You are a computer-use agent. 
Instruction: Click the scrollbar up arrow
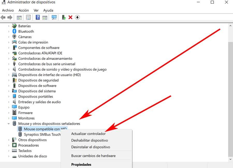pos(230,26)
